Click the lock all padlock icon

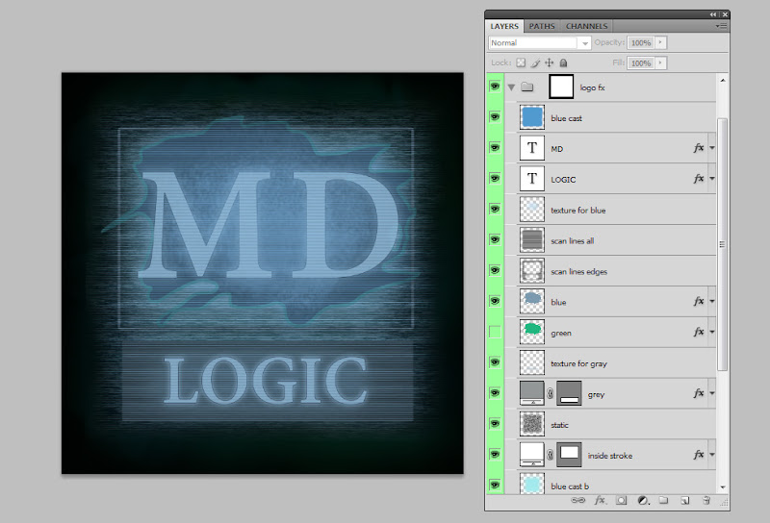tap(564, 62)
